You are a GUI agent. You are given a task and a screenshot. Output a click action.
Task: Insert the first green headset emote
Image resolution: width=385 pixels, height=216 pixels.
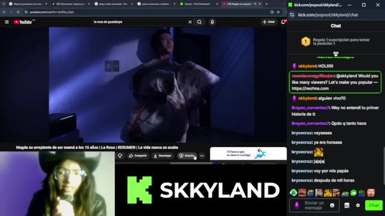(294, 193)
